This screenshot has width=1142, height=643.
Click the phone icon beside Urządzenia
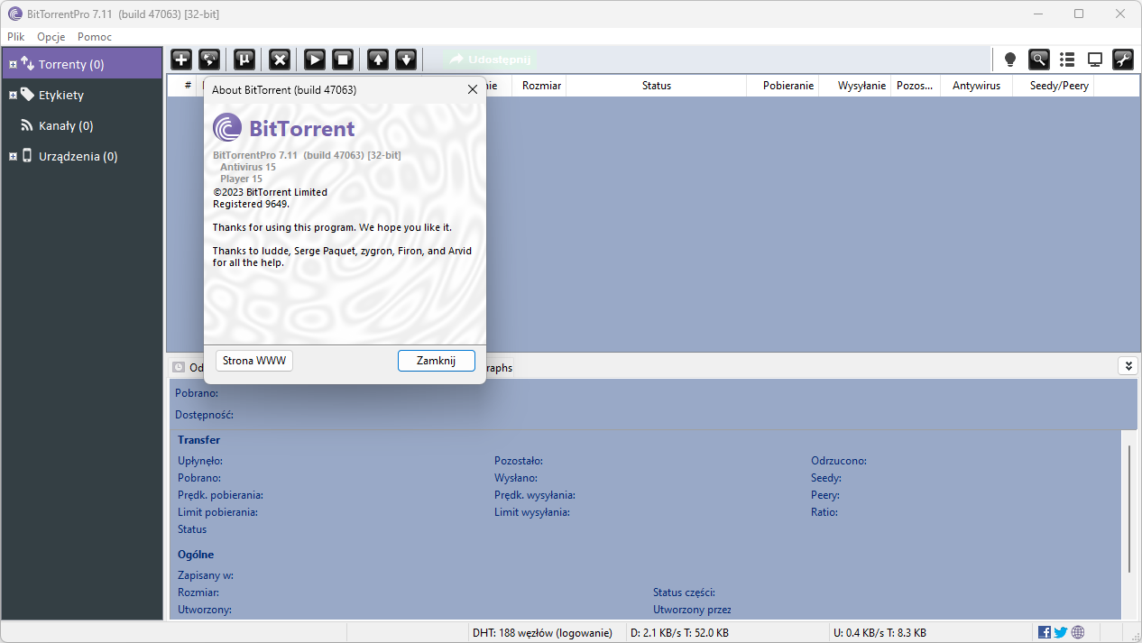(27, 155)
